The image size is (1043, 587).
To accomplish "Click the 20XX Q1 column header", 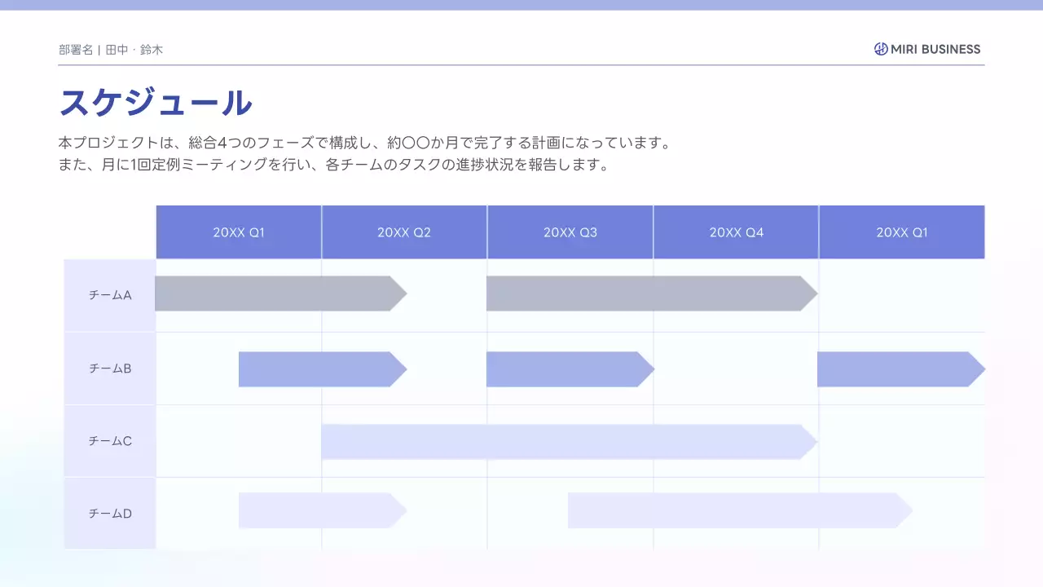I will click(x=238, y=232).
